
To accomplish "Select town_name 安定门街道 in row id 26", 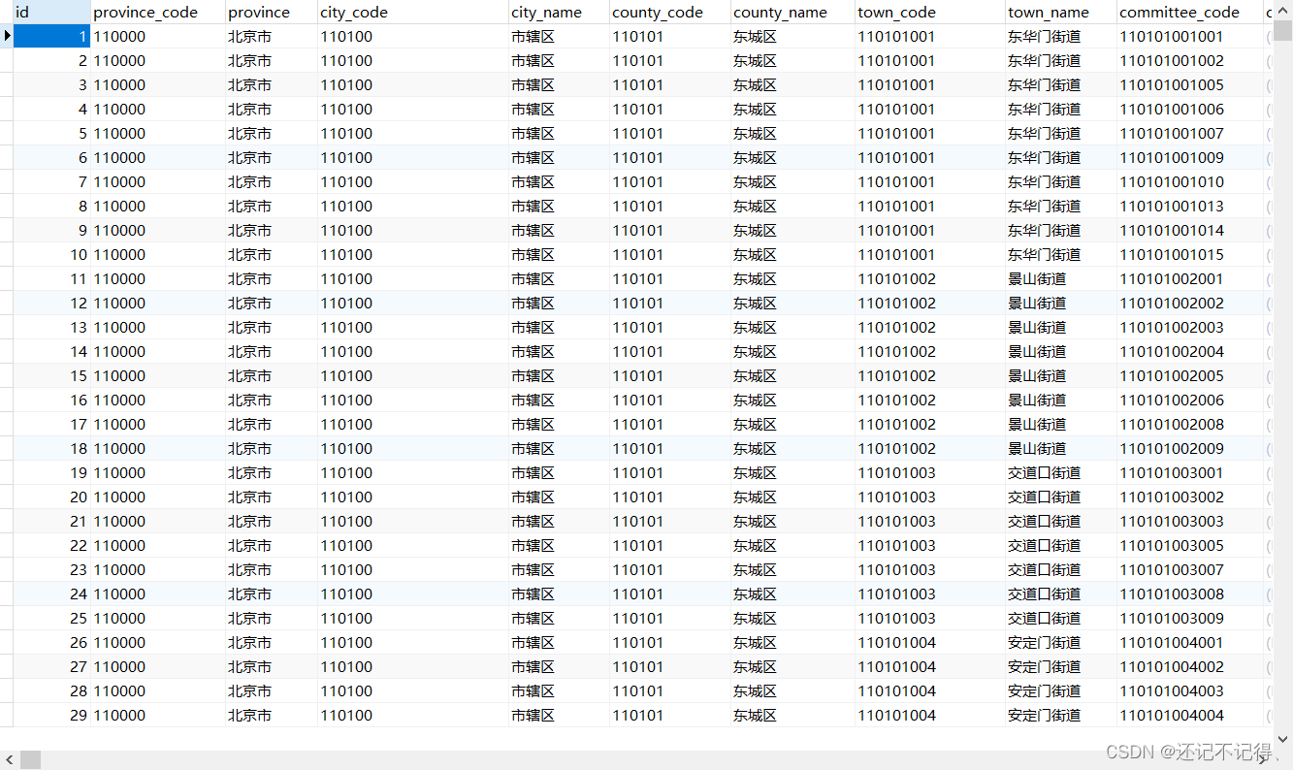I will point(1060,642).
